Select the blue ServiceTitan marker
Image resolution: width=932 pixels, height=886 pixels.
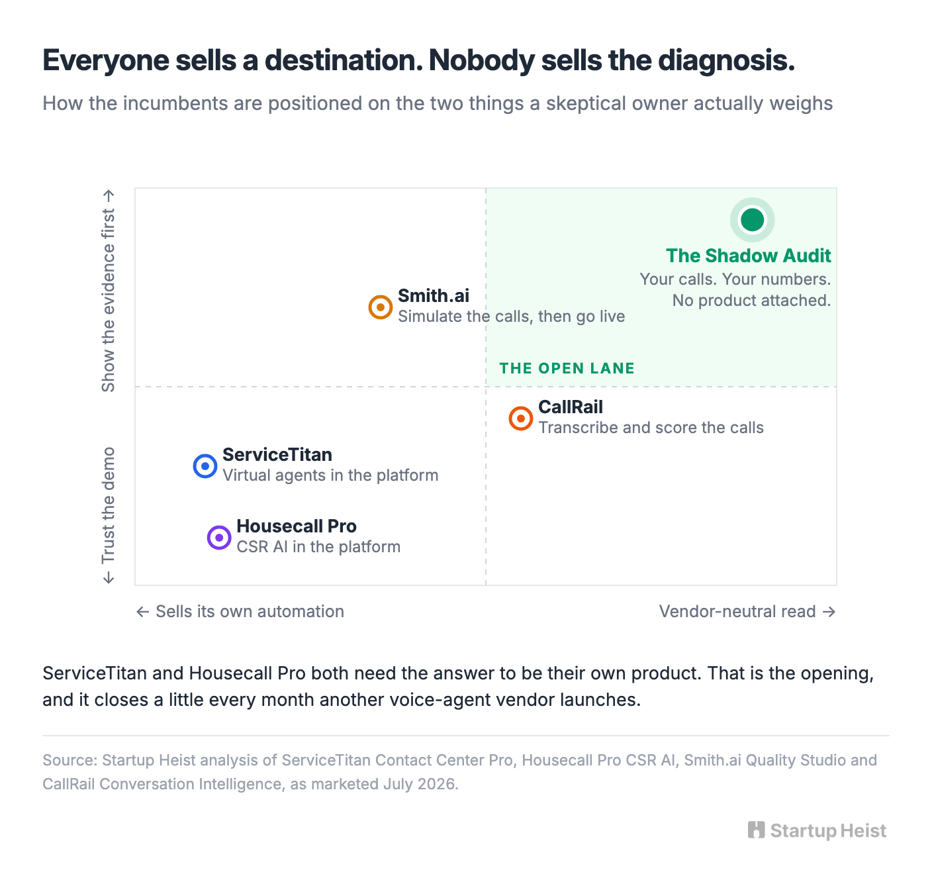coord(205,466)
